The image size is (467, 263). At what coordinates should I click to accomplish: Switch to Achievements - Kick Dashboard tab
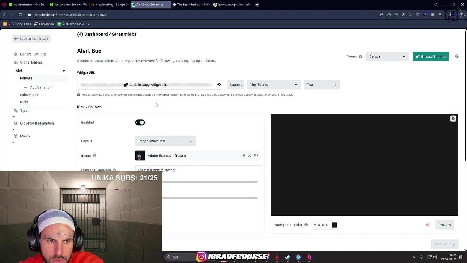[x=28, y=5]
